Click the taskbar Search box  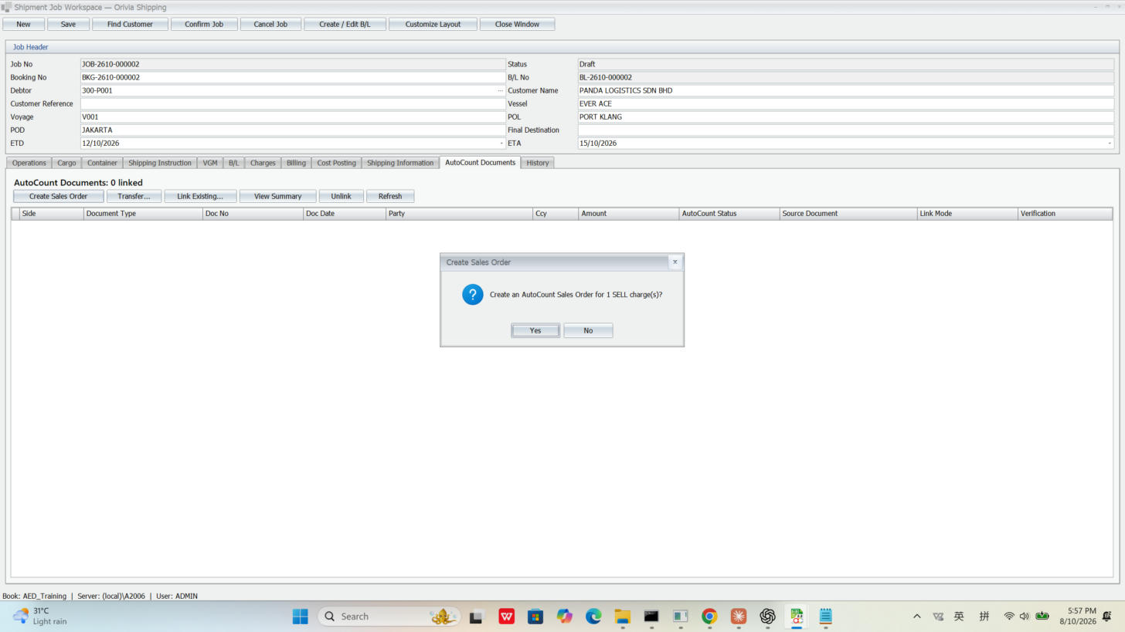point(389,616)
